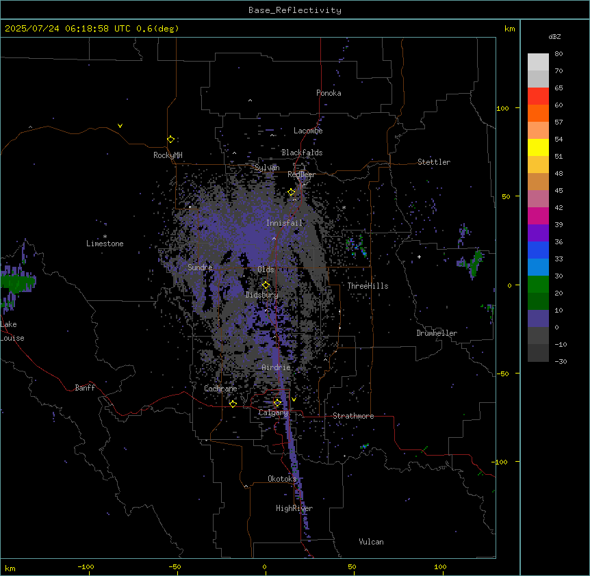Click the Sylvan label

(267, 168)
